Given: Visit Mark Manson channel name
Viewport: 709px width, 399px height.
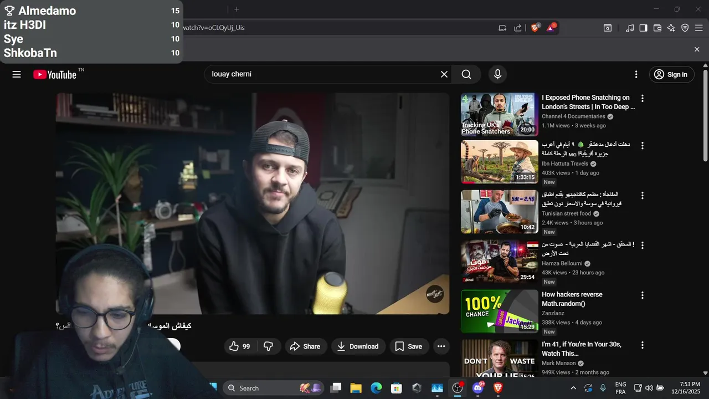Looking at the screenshot, I should pos(559,363).
